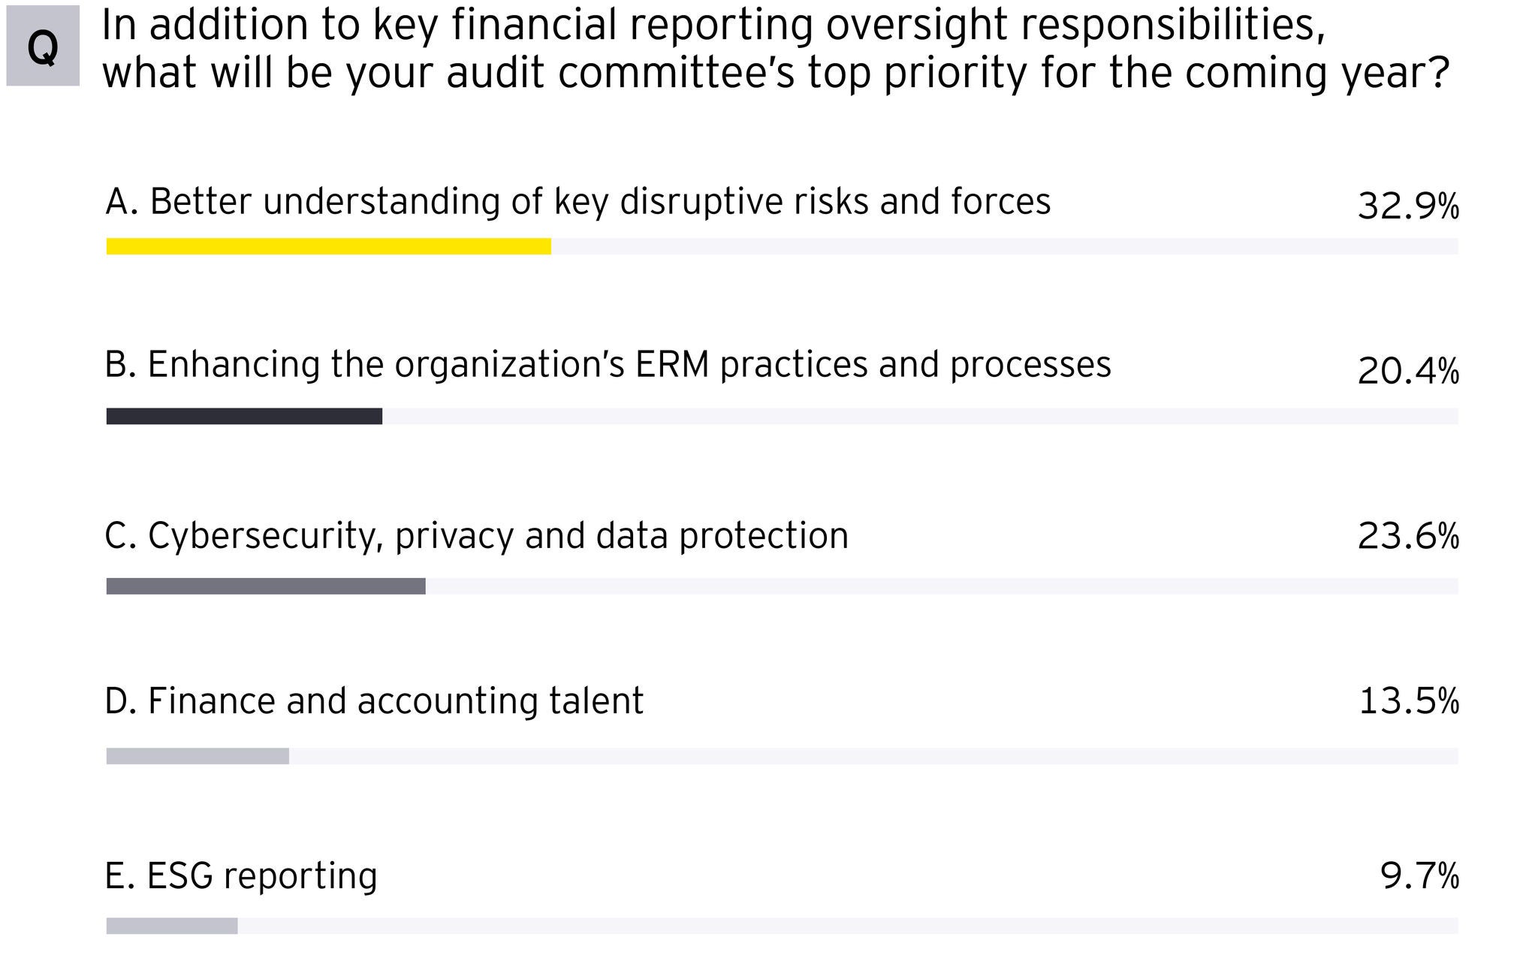
Task: Click the 13.5% percentage label
Action: pyautogui.click(x=1409, y=701)
